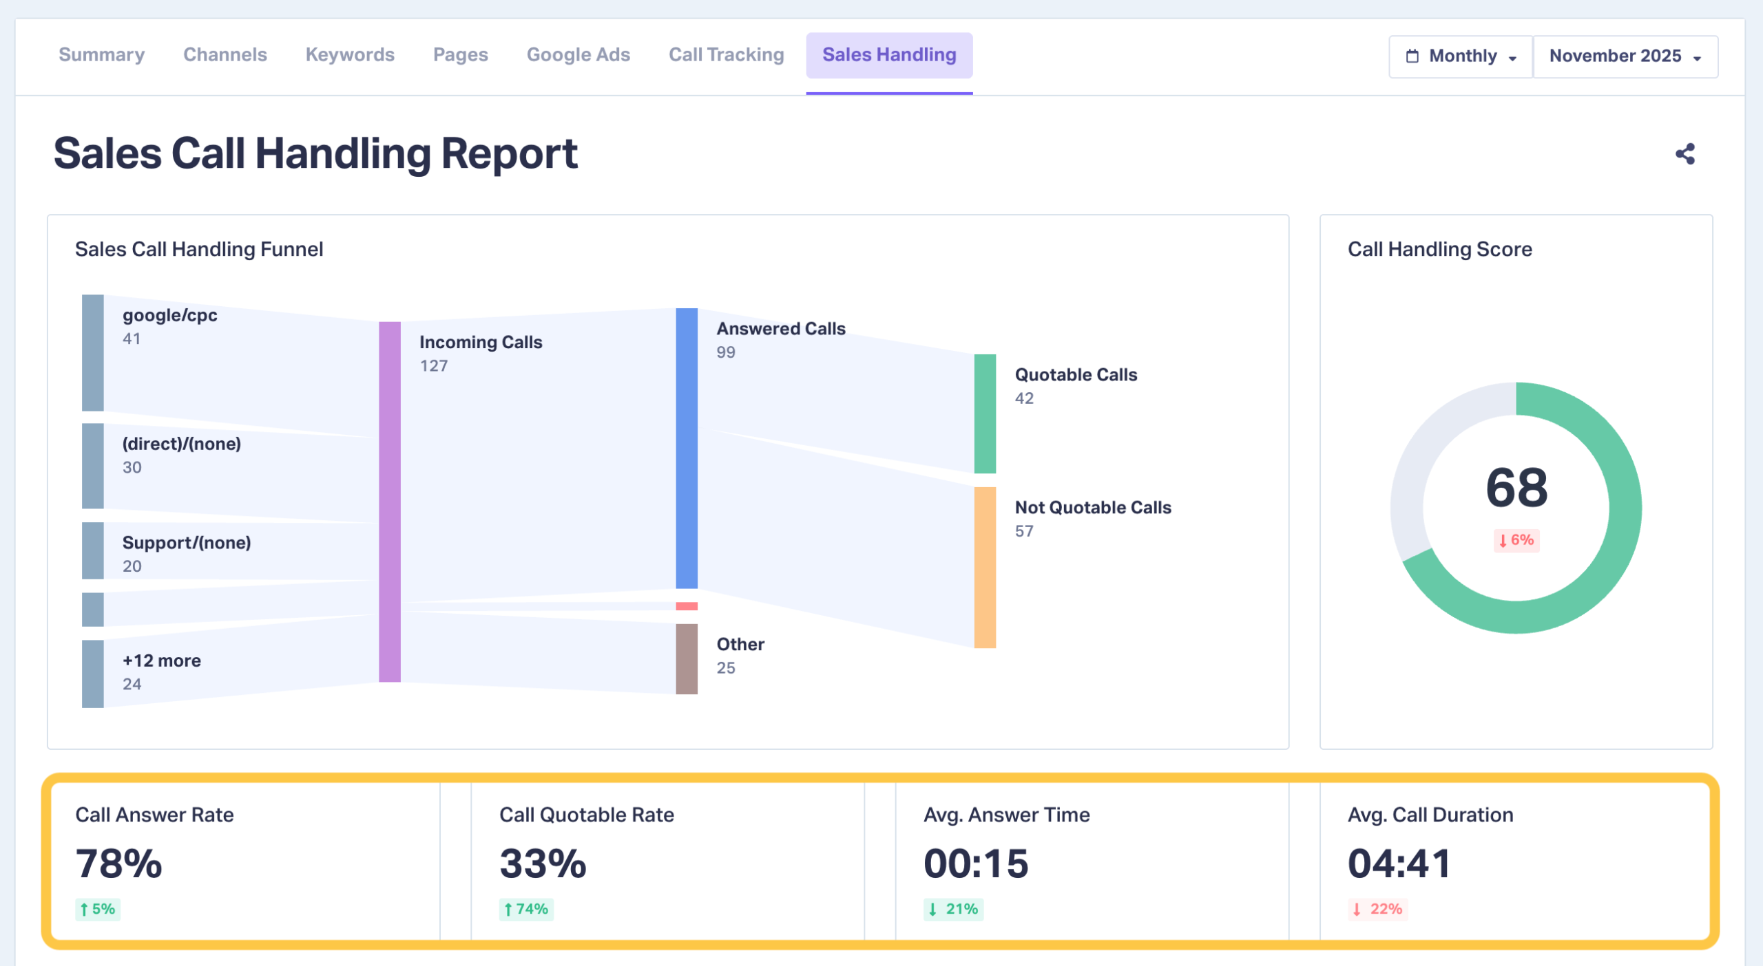Open the Monthly period dropdown

pyautogui.click(x=1461, y=56)
